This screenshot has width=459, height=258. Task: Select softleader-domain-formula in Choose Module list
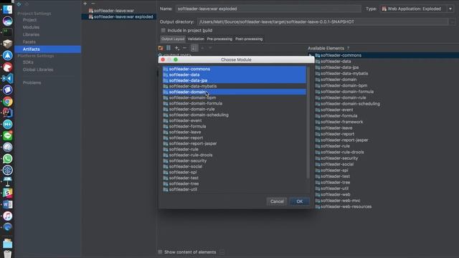point(235,103)
